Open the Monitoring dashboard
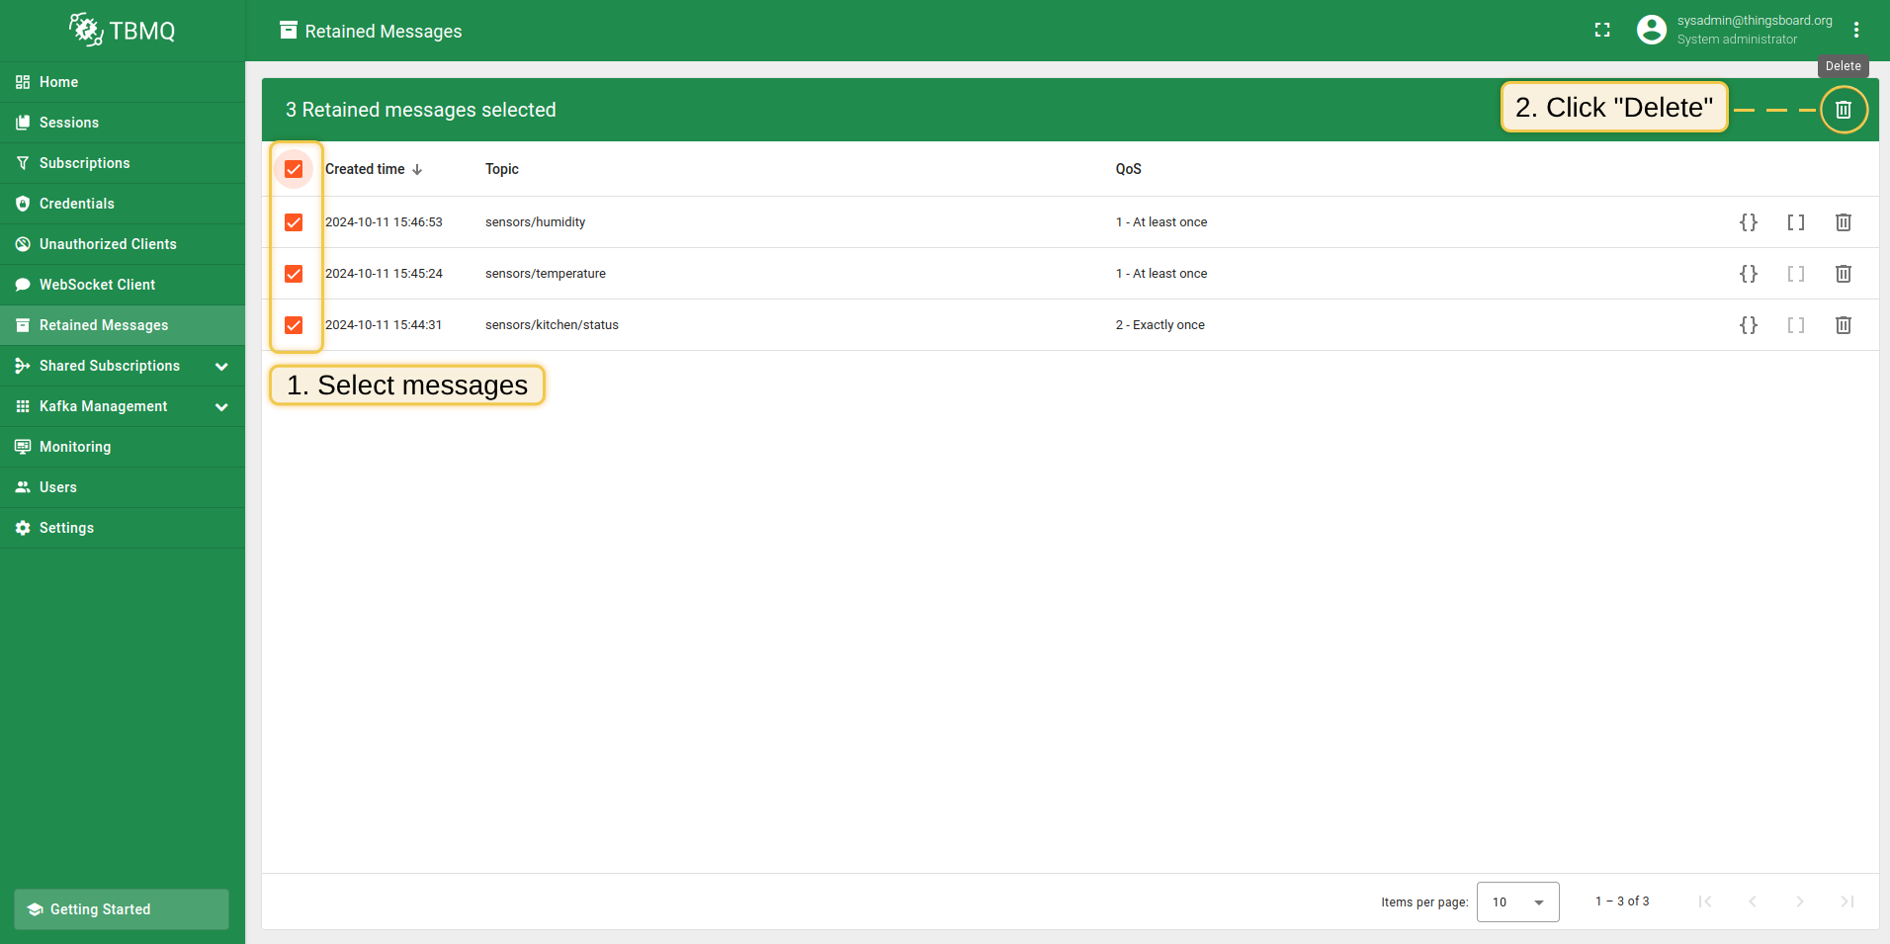The height and width of the screenshot is (944, 1890). pyautogui.click(x=74, y=446)
